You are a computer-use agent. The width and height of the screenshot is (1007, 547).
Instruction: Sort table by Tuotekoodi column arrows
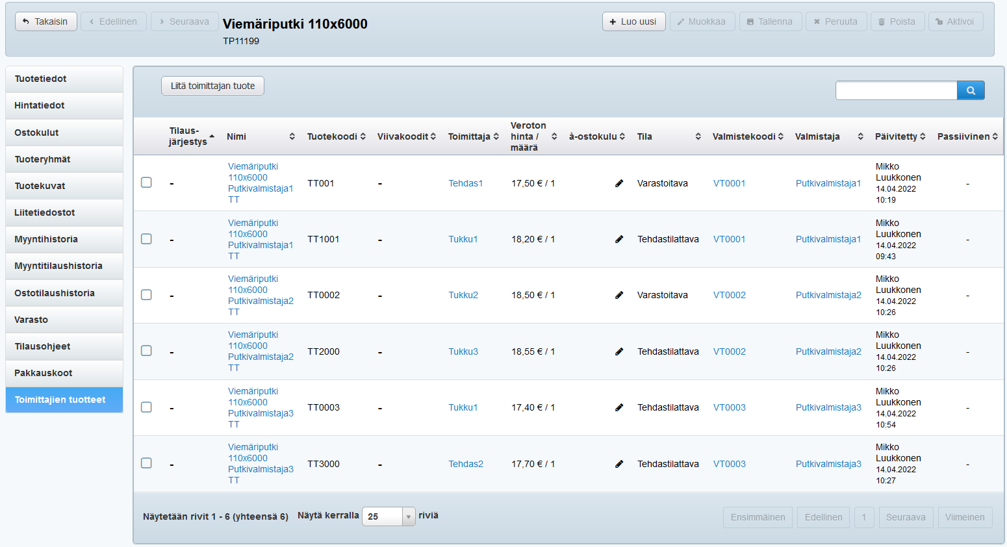click(363, 136)
